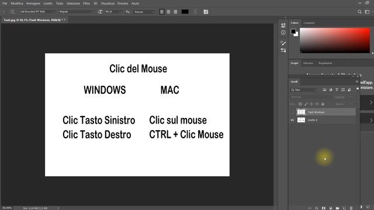Filter layers by pixel layers
This screenshot has height=210, width=374.
[x=324, y=90]
